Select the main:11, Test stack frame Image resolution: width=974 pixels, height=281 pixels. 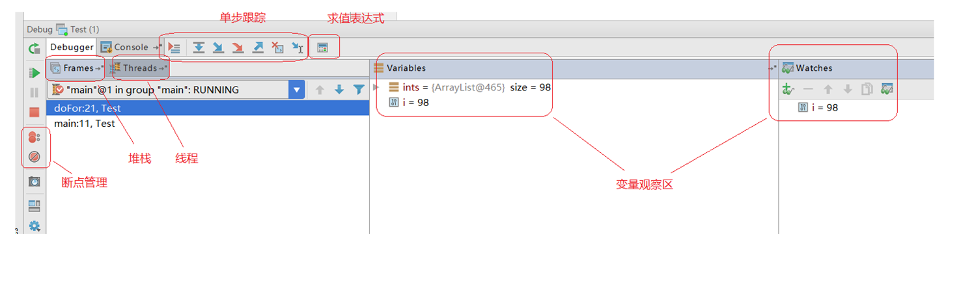[85, 124]
